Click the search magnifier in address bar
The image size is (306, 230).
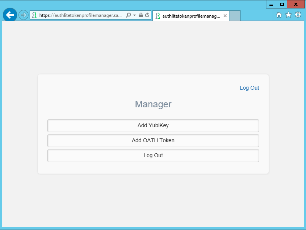[128, 15]
